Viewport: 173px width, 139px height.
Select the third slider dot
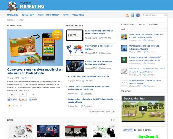(17, 106)
